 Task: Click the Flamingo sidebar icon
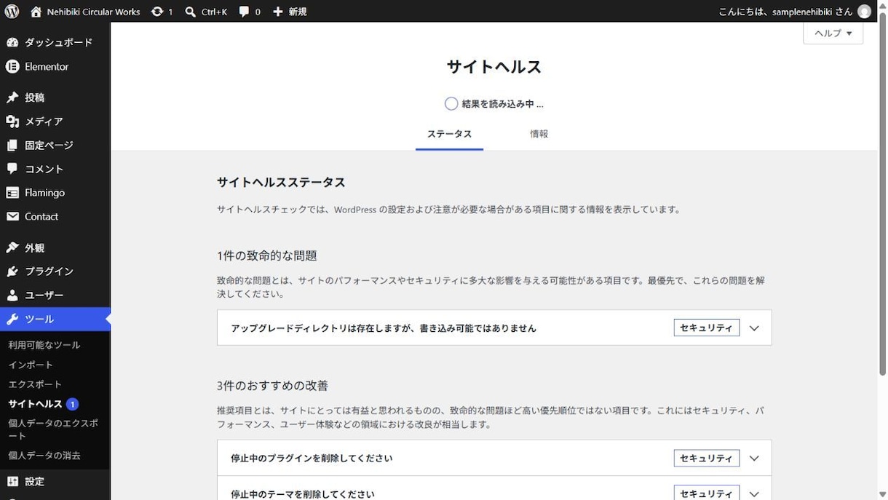click(x=12, y=193)
